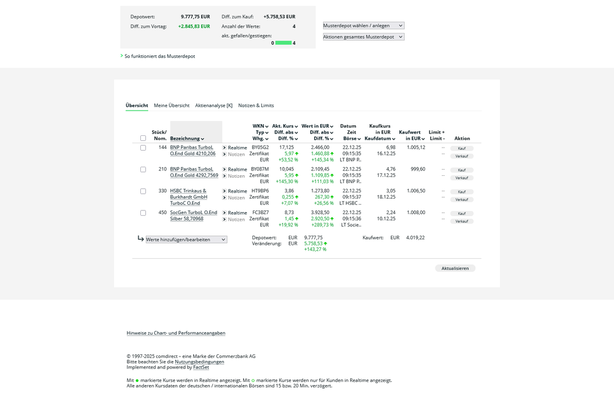
Task: Click the green gefallen/gestiegen indicator bar
Action: click(x=282, y=43)
